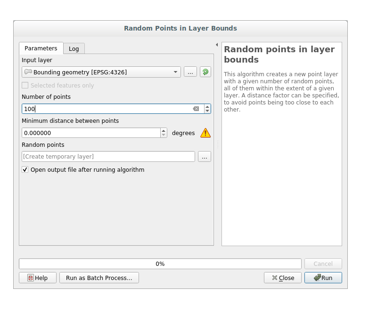The height and width of the screenshot is (312, 369).
Task: Click the 0% progress bar
Action: (160, 264)
